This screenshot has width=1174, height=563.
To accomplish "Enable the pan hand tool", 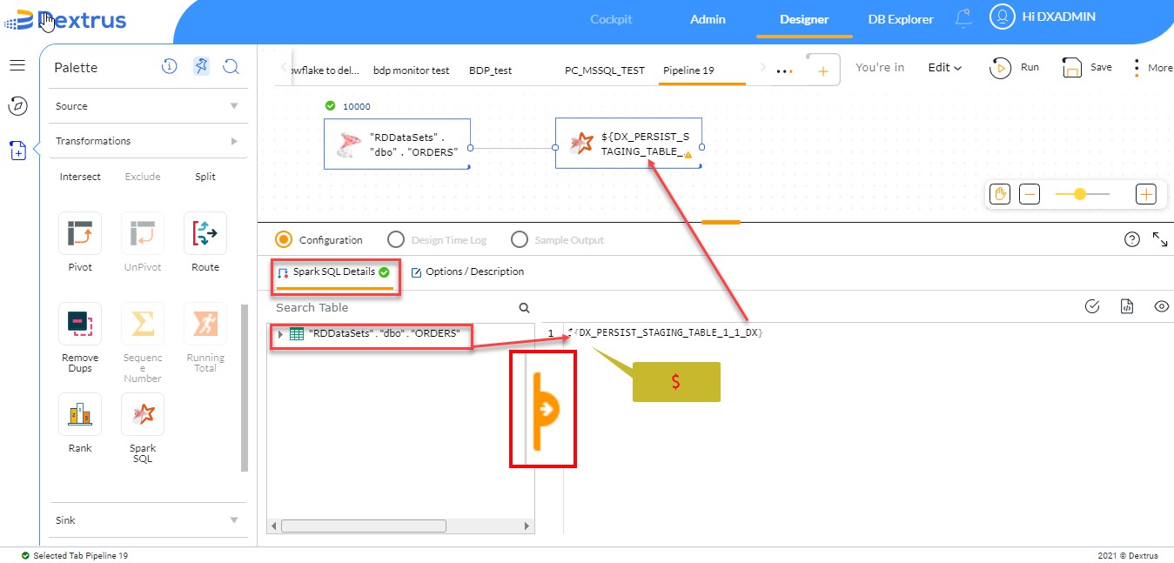I will [1000, 194].
